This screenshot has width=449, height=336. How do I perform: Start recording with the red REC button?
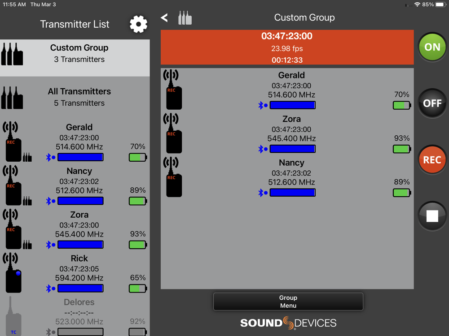click(x=432, y=159)
